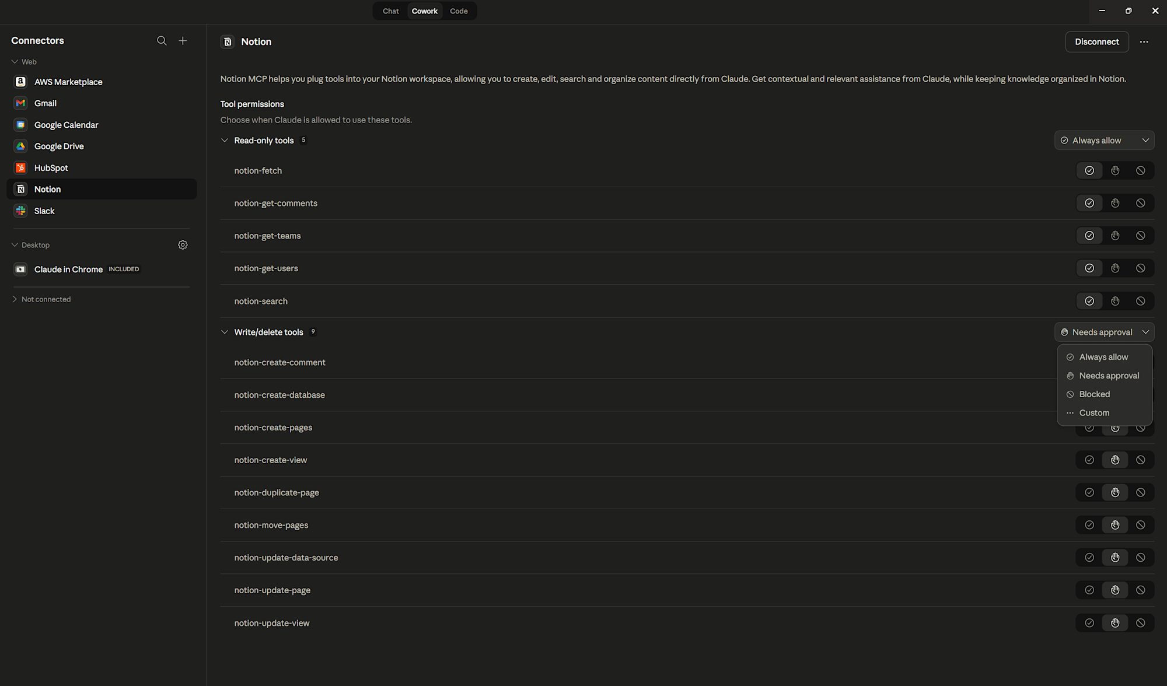Screen dimensions: 1167x686
Task: Open Read-only tools Always allow dropdown
Action: point(1104,141)
